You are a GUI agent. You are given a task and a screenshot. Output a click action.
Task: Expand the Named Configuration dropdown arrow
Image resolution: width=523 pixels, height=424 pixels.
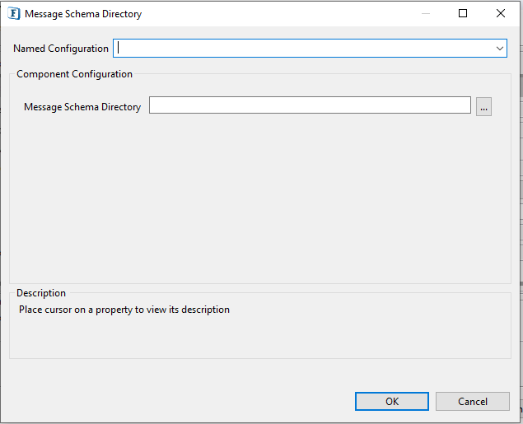point(499,49)
